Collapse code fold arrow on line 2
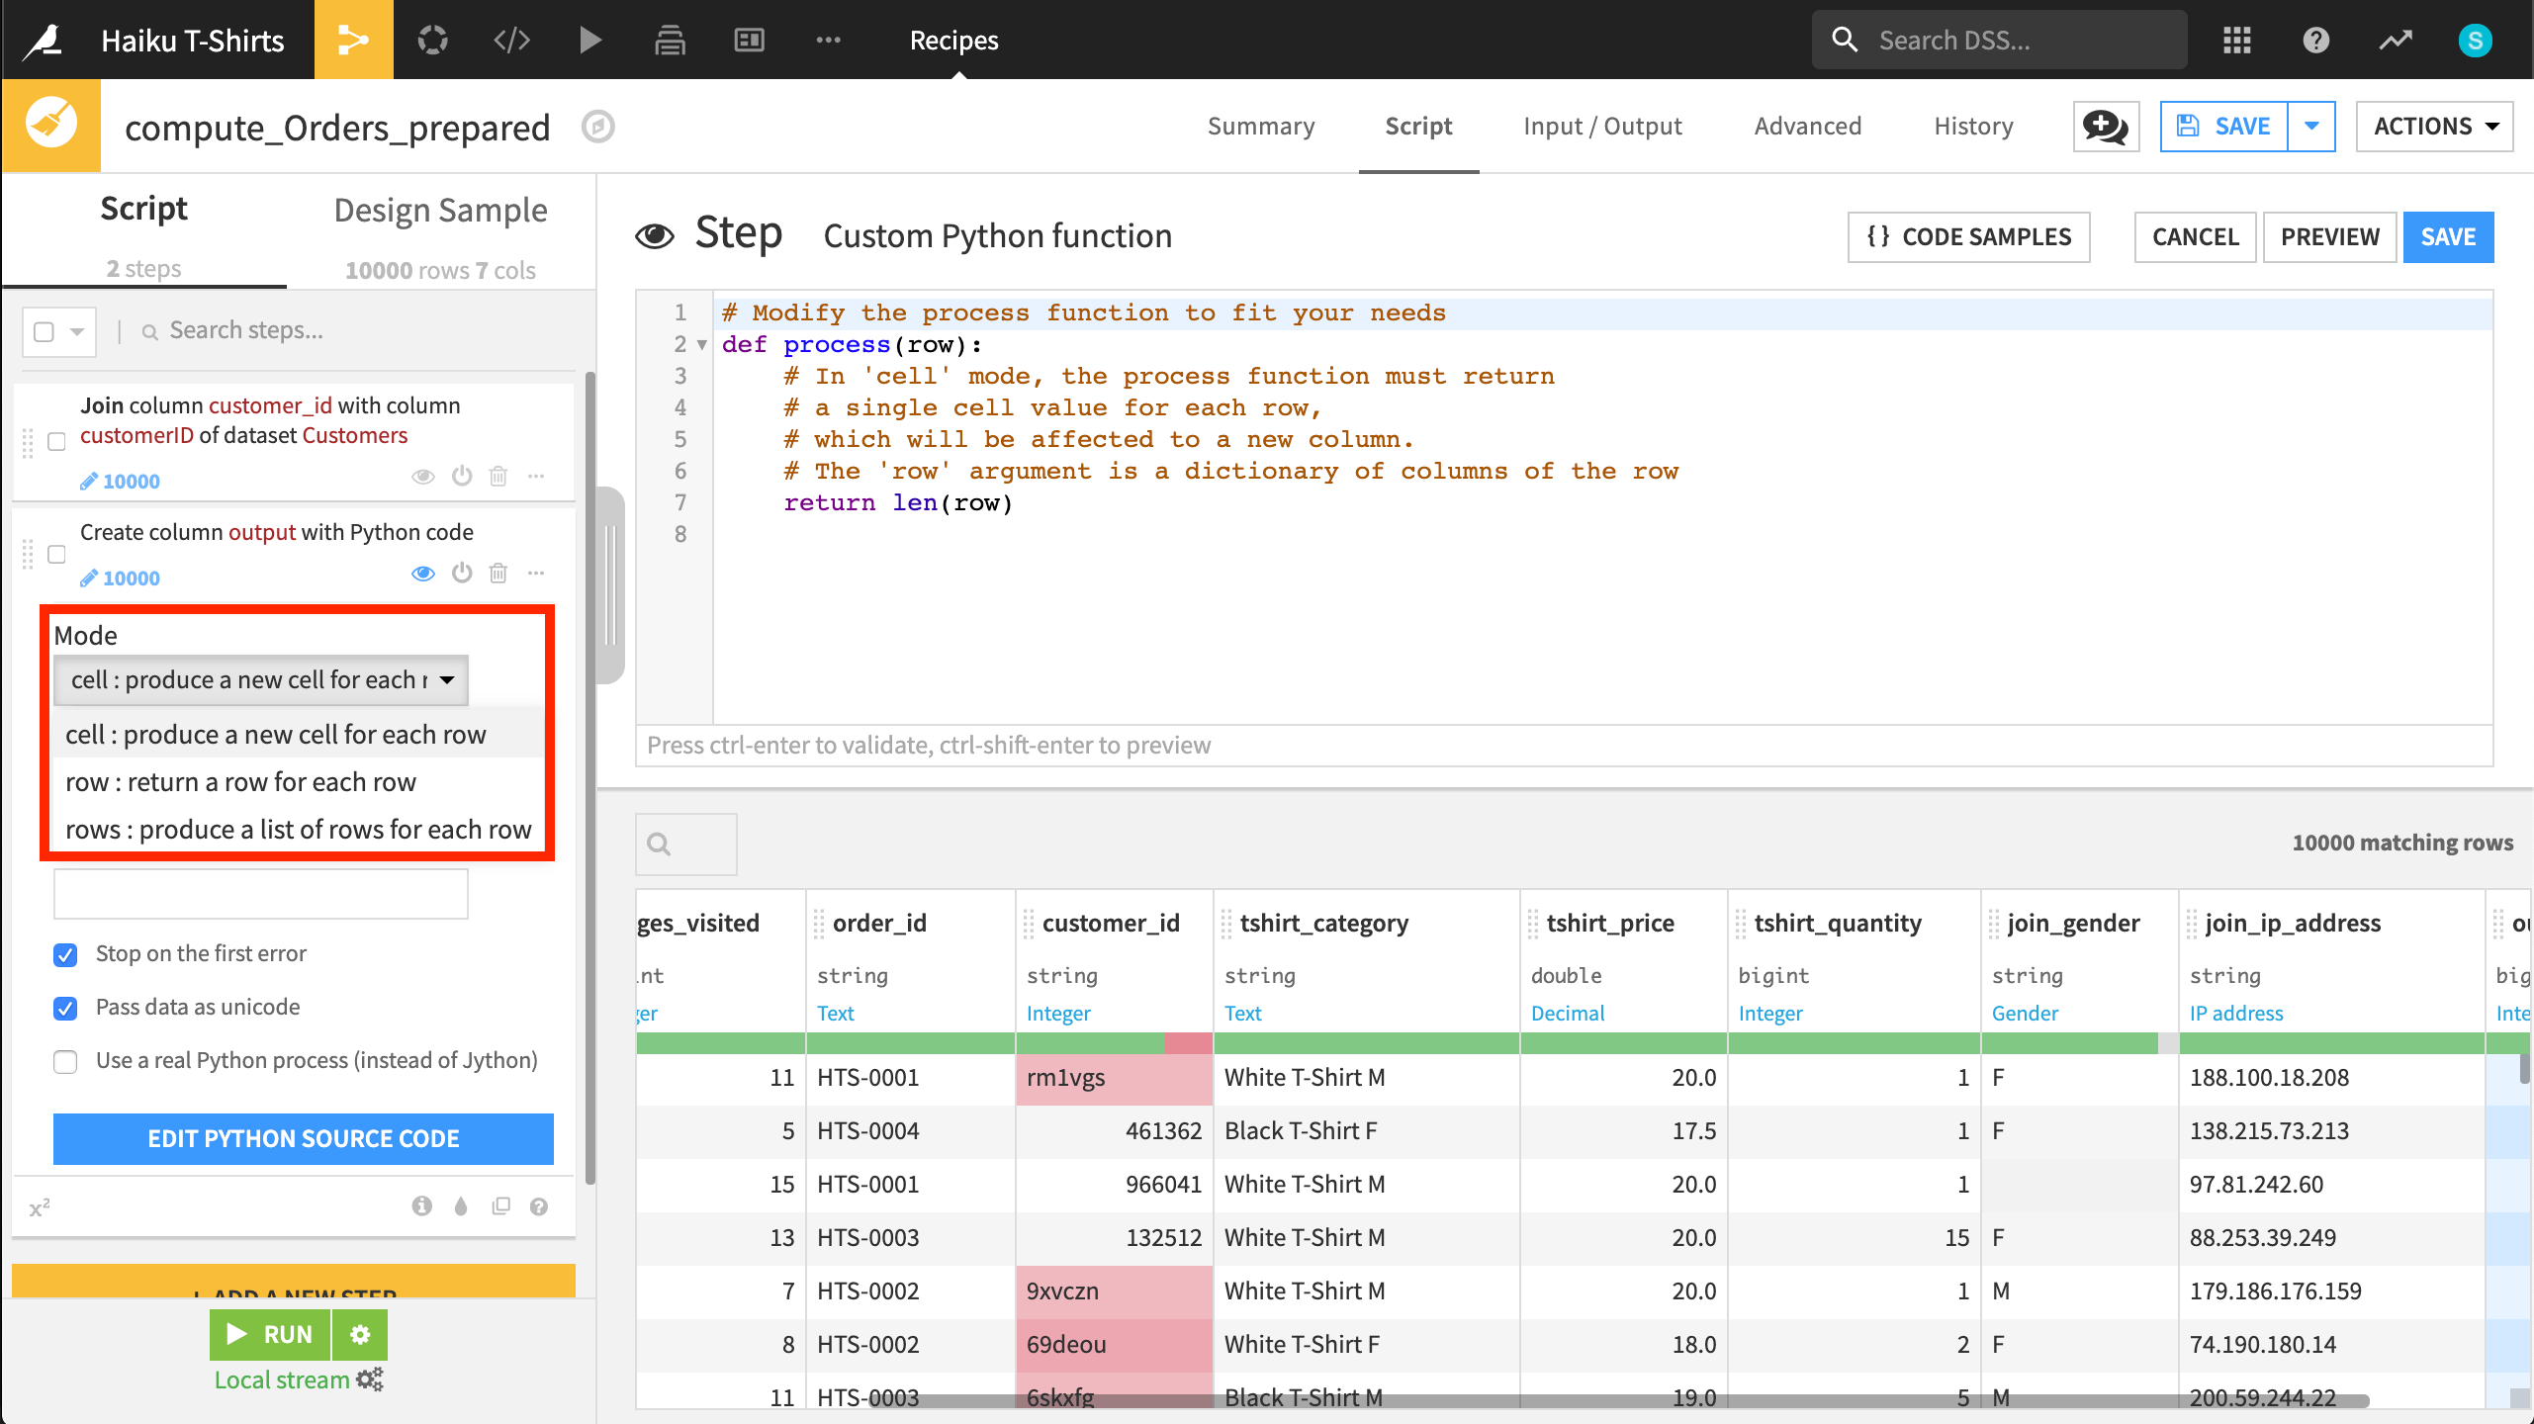This screenshot has height=1424, width=2534. click(702, 345)
